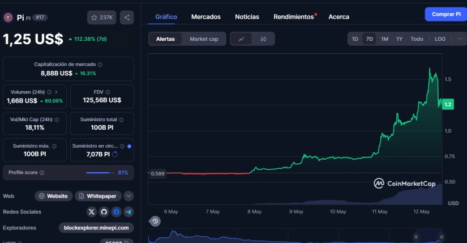Click the 112.38% (7d) change indicator
This screenshot has height=243, width=467.
click(x=88, y=39)
